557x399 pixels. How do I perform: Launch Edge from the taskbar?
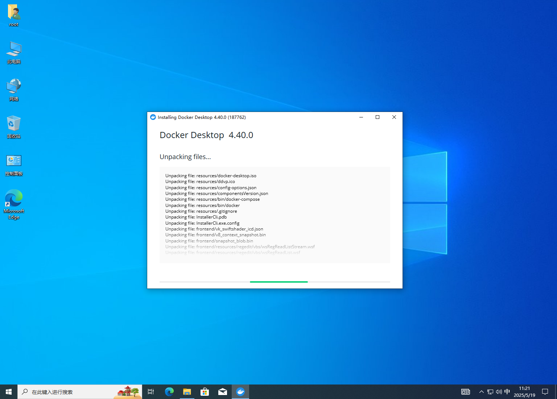[x=169, y=392]
